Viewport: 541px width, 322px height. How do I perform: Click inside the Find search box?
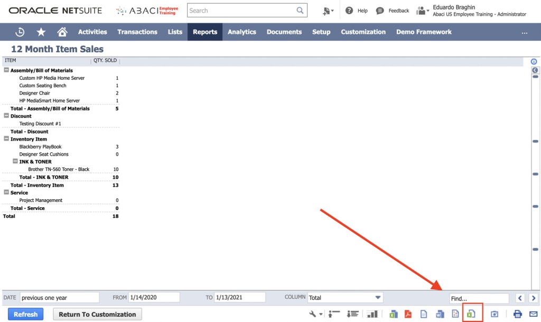tap(478, 297)
